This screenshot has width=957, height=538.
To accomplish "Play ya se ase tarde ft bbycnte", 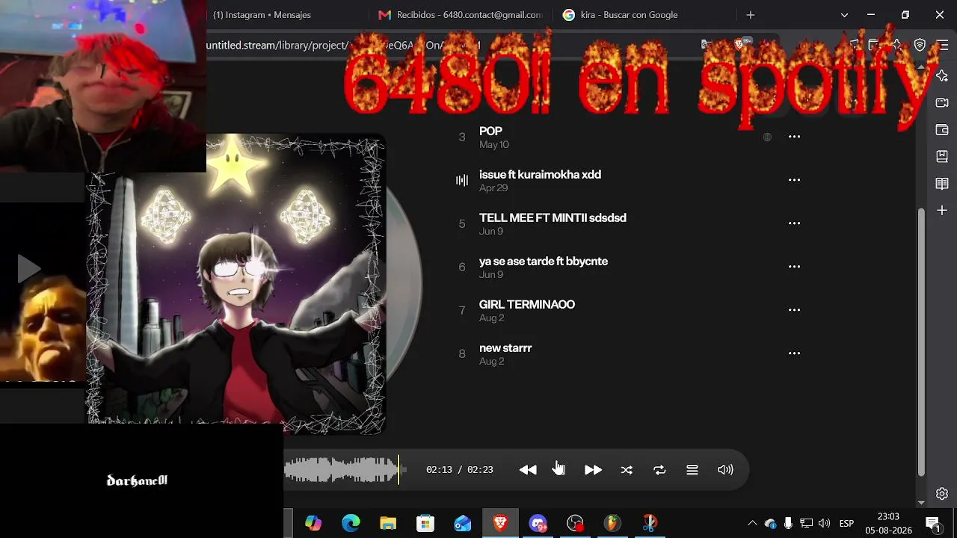I will click(544, 261).
